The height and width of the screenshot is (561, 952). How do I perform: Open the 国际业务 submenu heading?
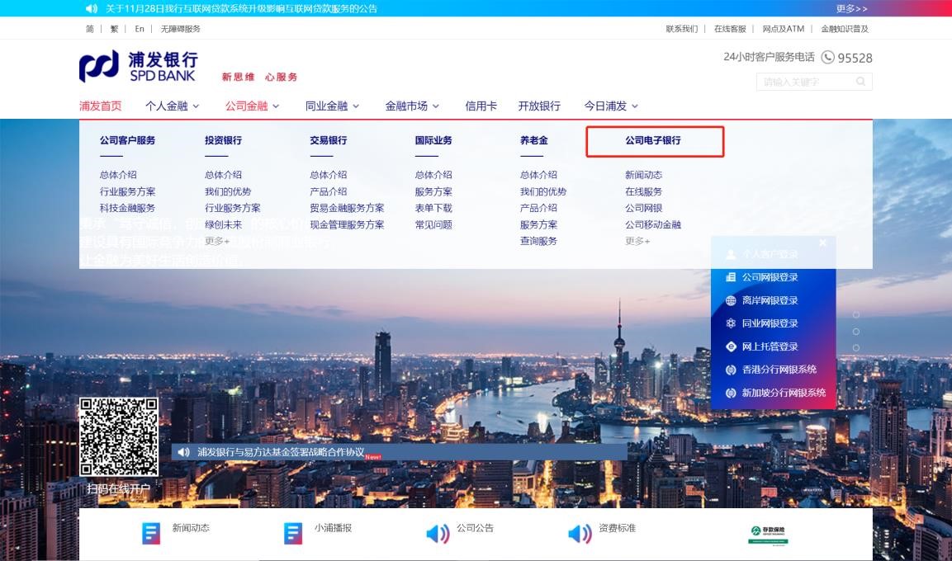(433, 140)
